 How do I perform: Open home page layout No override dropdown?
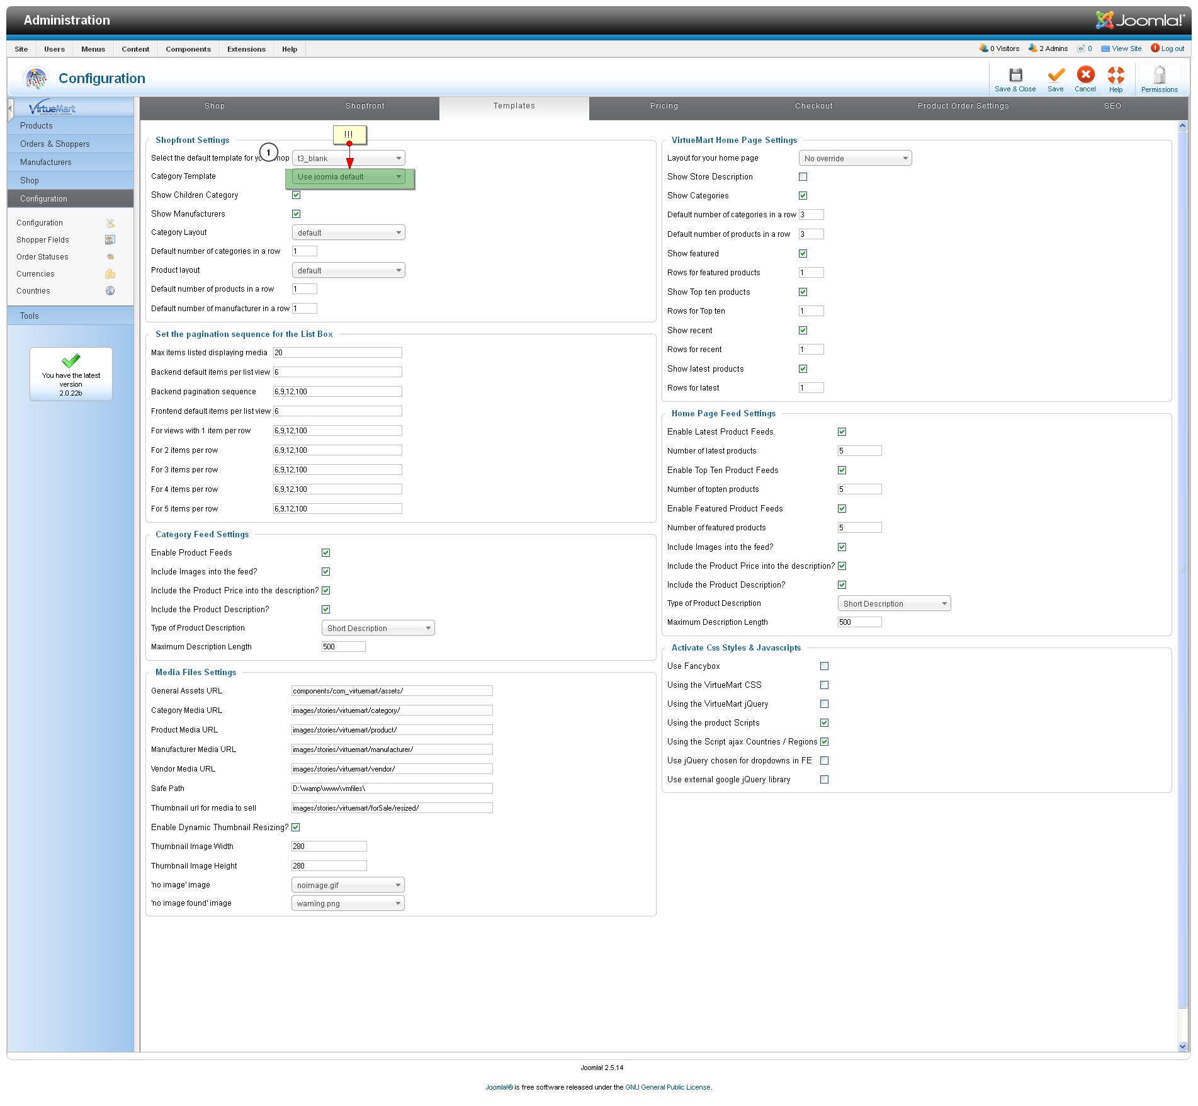click(856, 159)
